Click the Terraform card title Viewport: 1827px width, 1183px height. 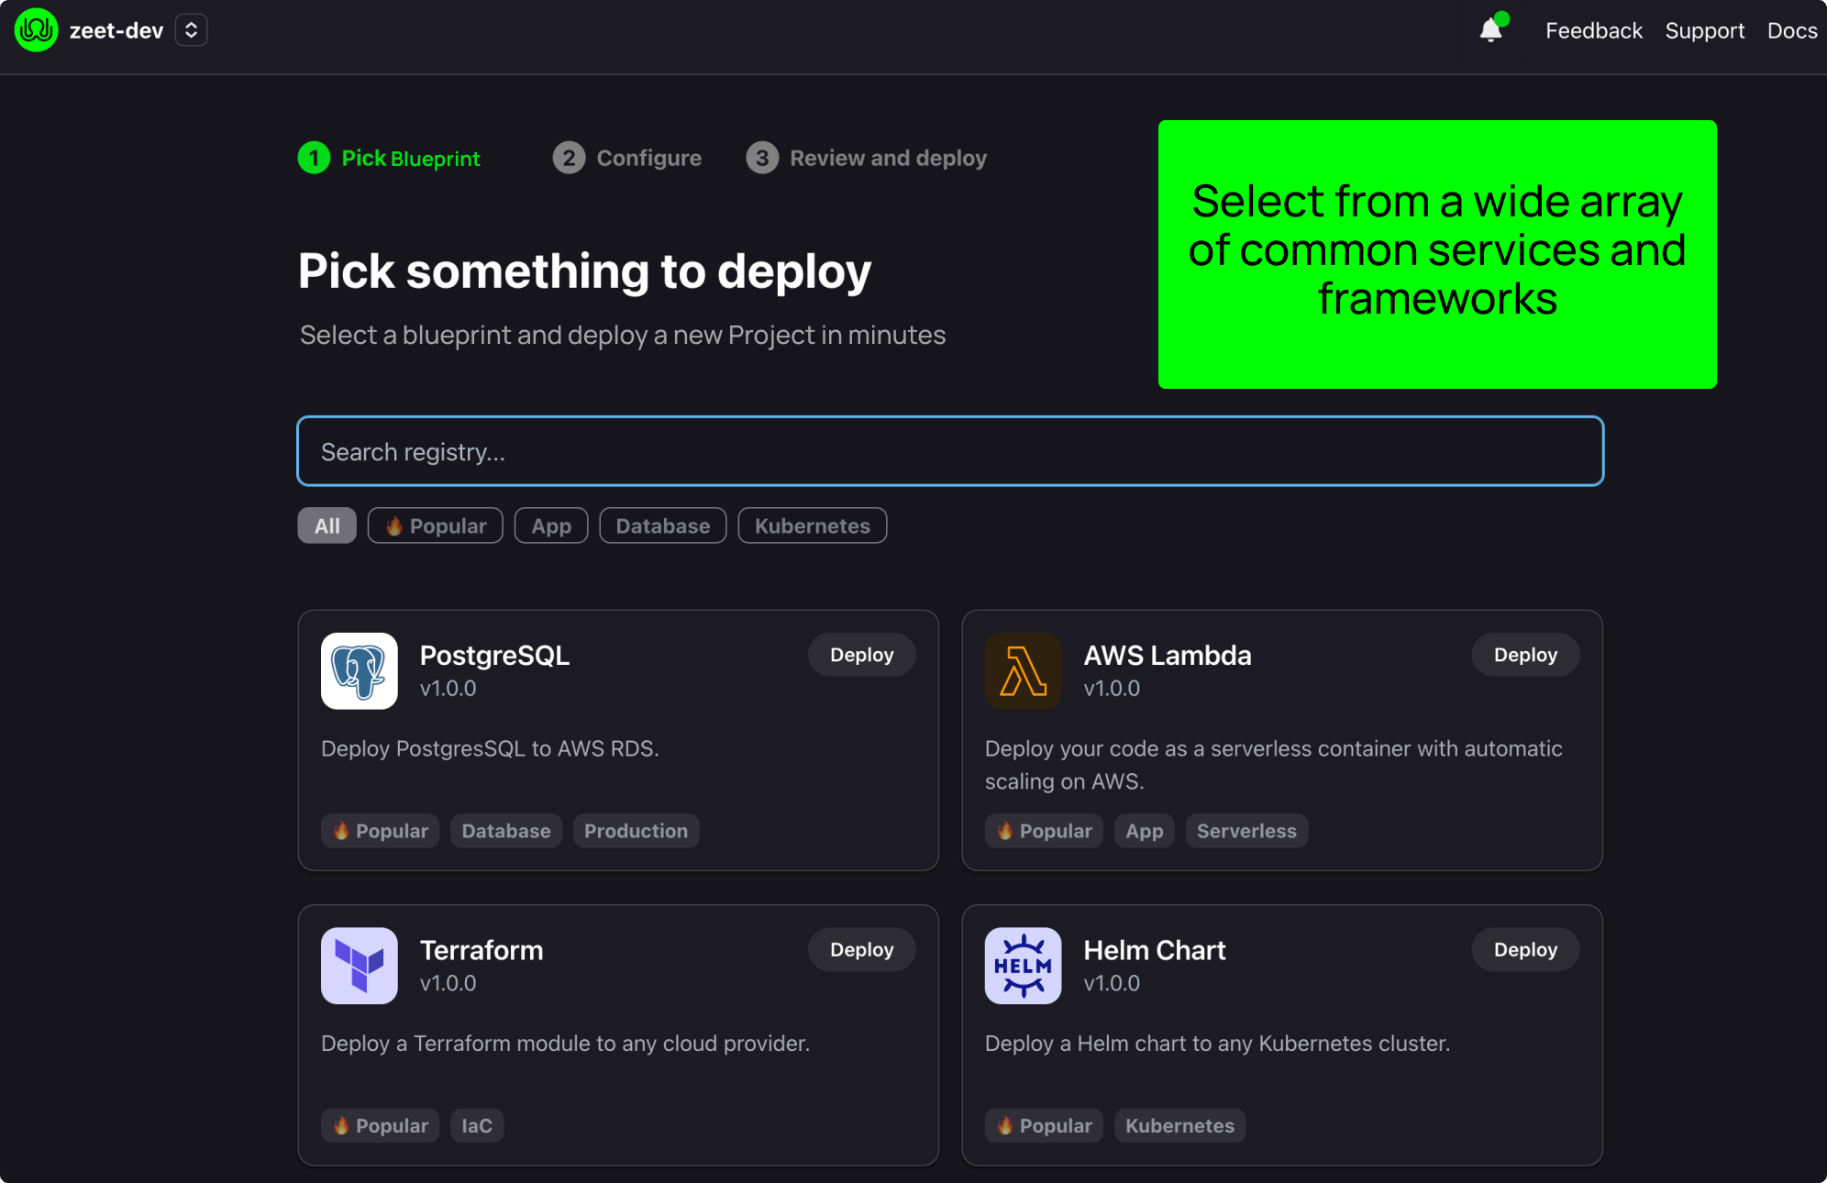482,950
